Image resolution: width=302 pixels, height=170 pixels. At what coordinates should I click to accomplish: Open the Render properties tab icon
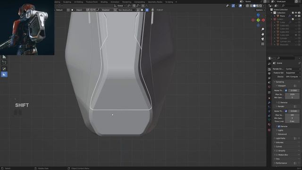click(x=269, y=69)
